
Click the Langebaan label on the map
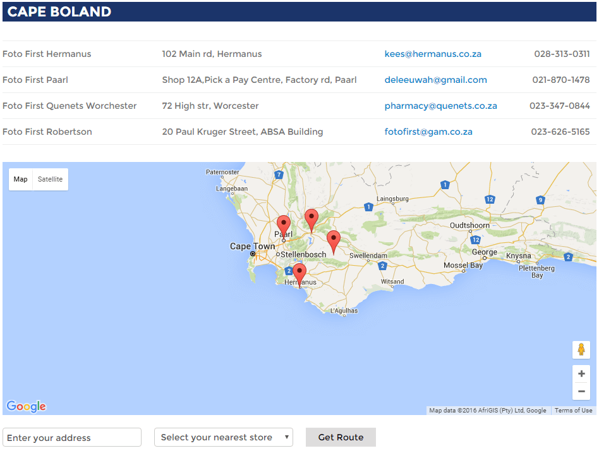pos(231,189)
